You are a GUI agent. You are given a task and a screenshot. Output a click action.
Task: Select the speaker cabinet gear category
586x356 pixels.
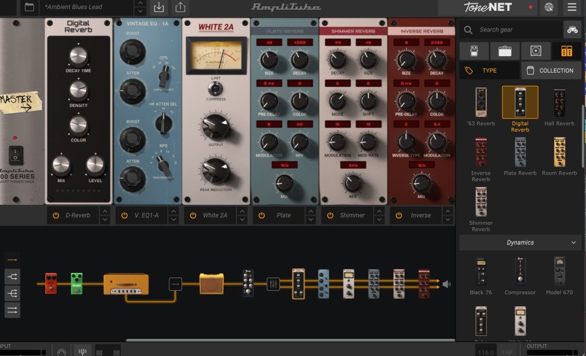[x=536, y=51]
